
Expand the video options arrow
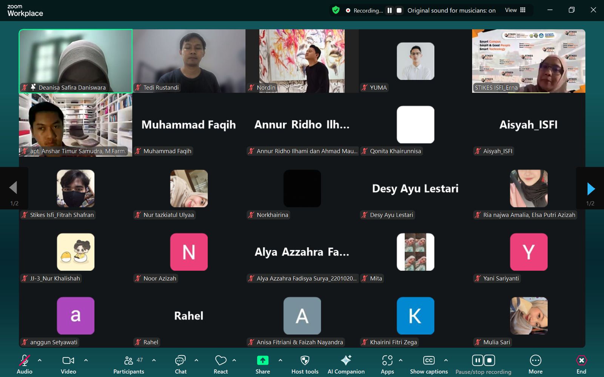click(x=86, y=360)
